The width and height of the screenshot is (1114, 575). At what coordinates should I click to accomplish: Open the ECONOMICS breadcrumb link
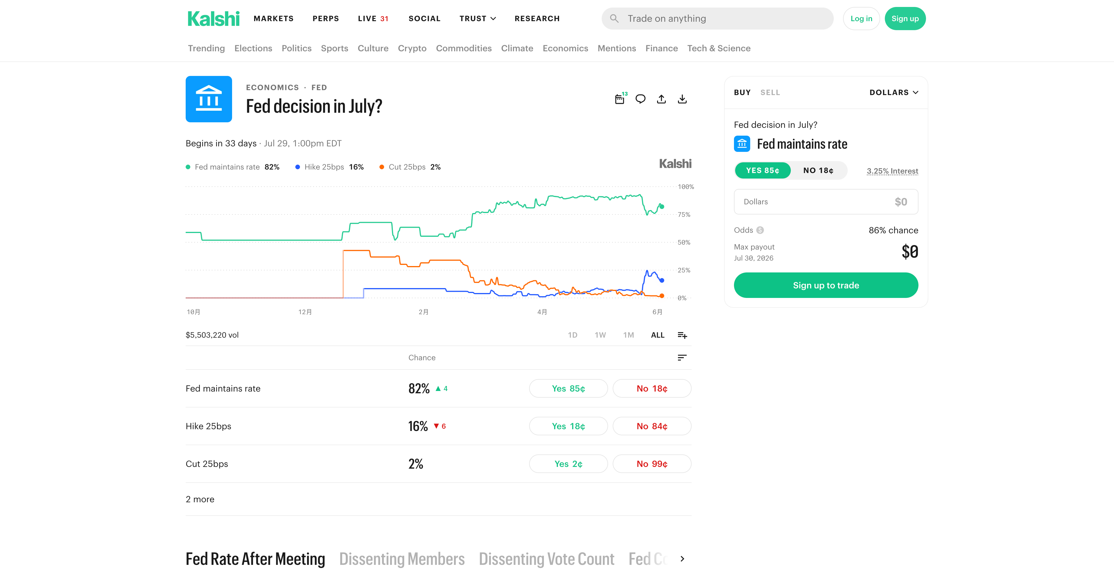pos(272,88)
